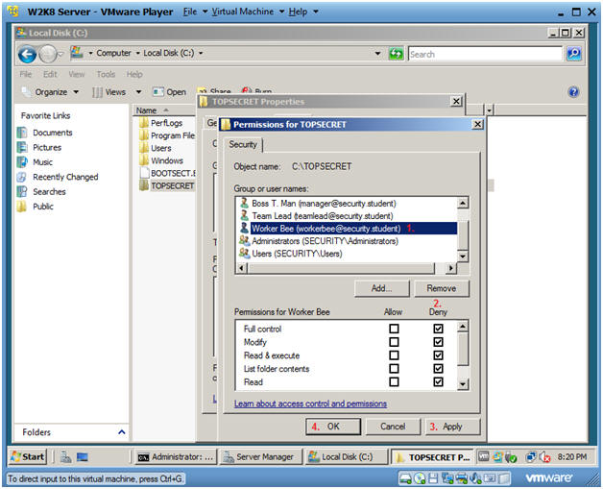Image resolution: width=603 pixels, height=489 pixels.
Task: Select Boss T. Man user icon
Action: (244, 203)
